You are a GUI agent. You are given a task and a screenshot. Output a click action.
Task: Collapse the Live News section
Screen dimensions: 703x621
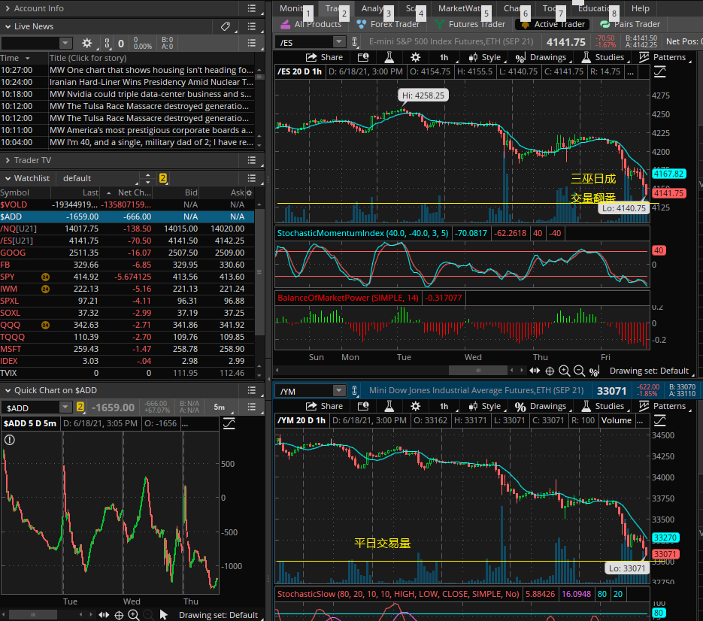point(8,26)
